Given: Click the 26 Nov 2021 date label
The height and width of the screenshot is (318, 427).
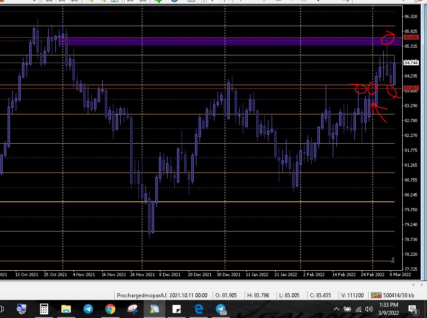Looking at the screenshot, I should click(142, 274).
